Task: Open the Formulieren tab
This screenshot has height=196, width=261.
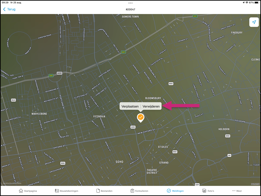Action: [139, 191]
